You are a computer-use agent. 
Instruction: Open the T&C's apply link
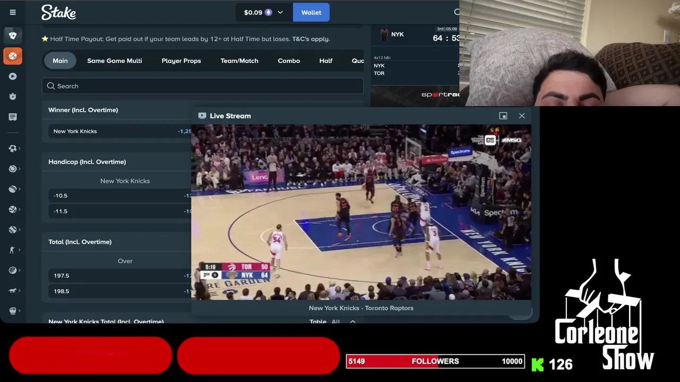311,39
